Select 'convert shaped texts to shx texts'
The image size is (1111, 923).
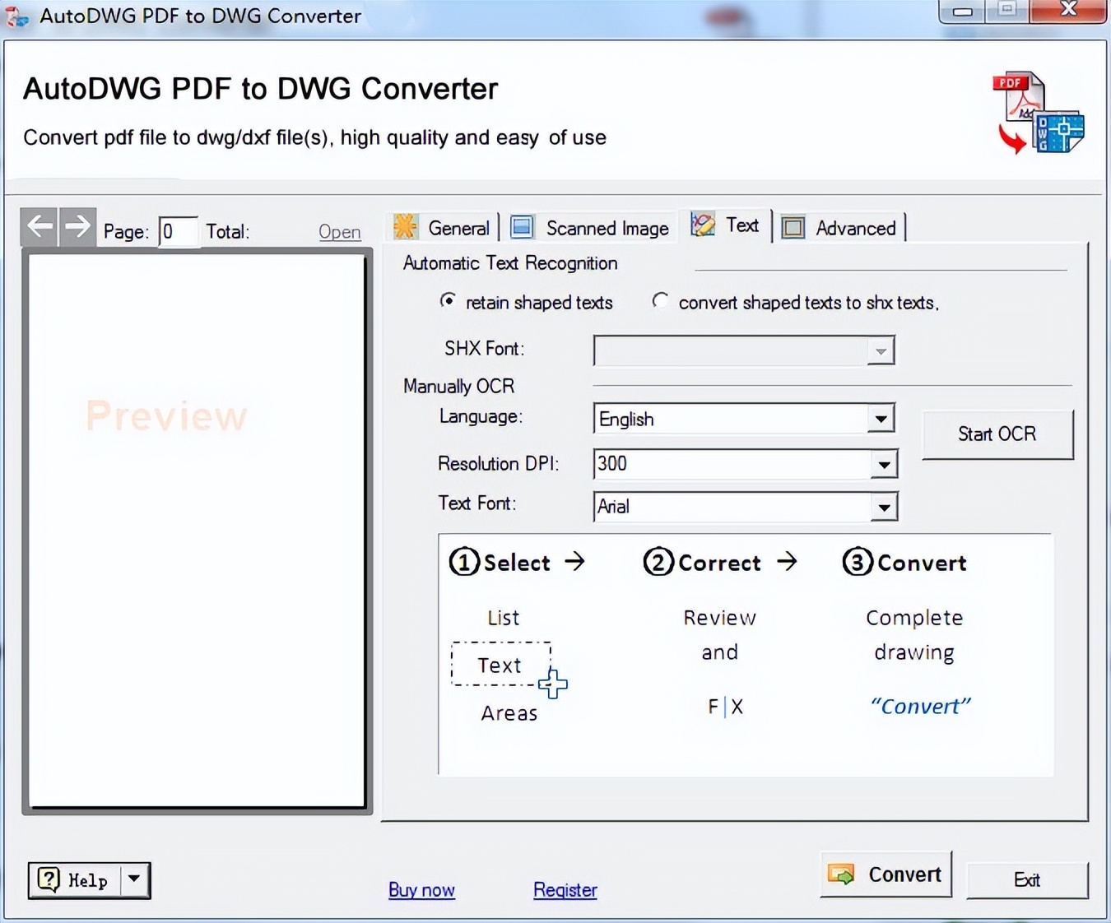(x=660, y=302)
